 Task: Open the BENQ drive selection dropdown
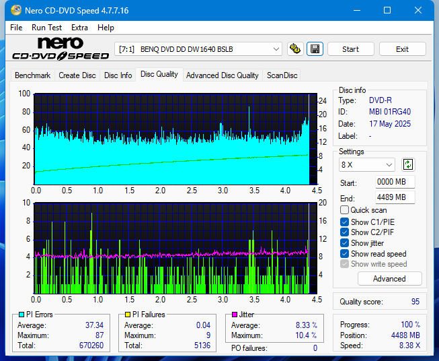tap(198, 49)
